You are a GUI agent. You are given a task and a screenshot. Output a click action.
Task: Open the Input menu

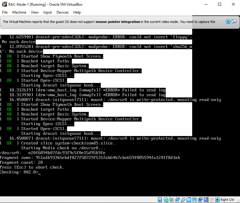48,12
